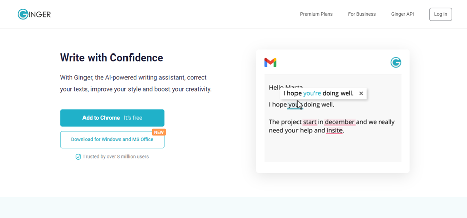Viewport: 467px width, 218px height.
Task: Click the orange NEW badge
Action: 159,132
